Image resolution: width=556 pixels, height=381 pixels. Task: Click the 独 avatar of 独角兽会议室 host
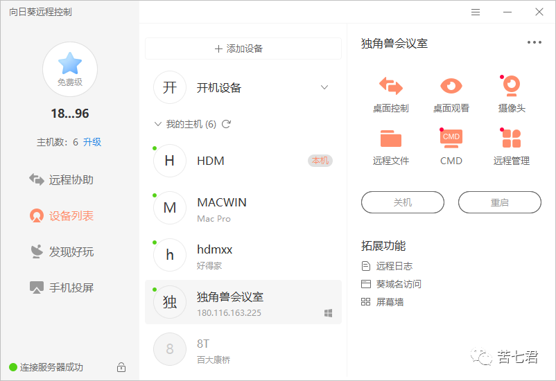[x=170, y=302]
